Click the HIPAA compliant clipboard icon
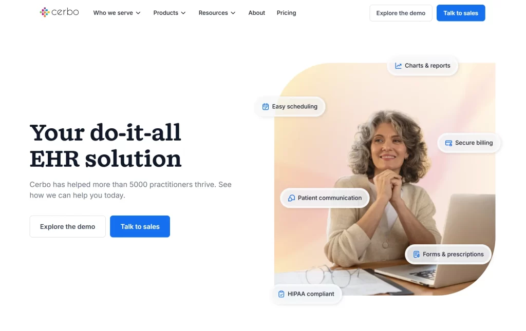The image size is (526, 331). [281, 294]
